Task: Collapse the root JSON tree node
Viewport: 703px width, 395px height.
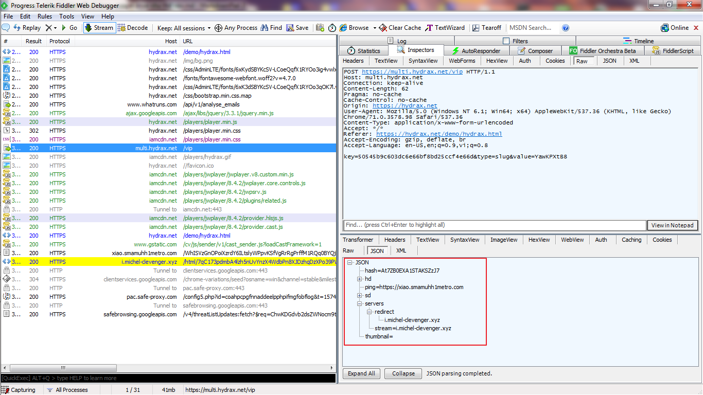Action: coord(350,262)
